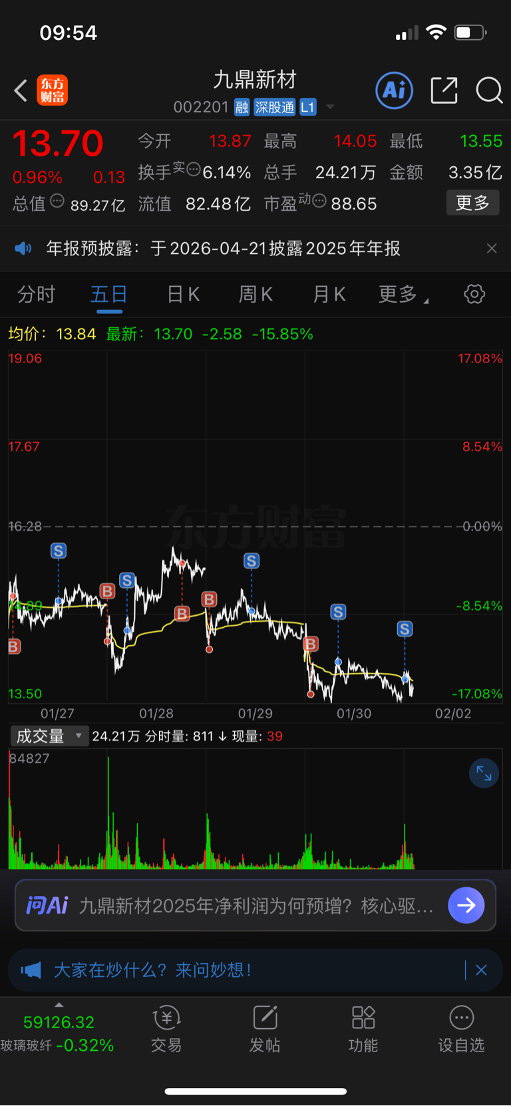Expand the stock title dropdown arrow

[x=330, y=107]
